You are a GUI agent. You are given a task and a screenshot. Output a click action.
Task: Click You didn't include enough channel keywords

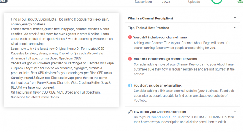pos(165,59)
